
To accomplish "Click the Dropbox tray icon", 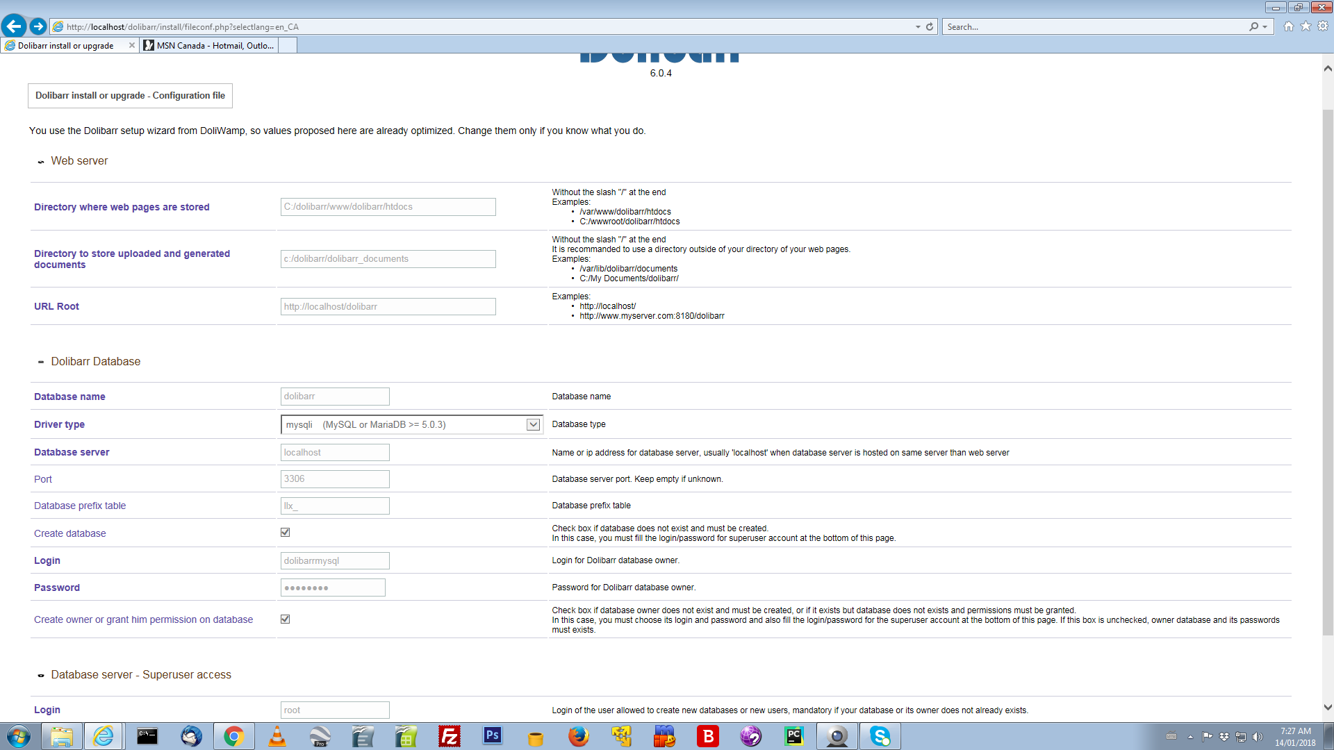I will (x=1224, y=737).
